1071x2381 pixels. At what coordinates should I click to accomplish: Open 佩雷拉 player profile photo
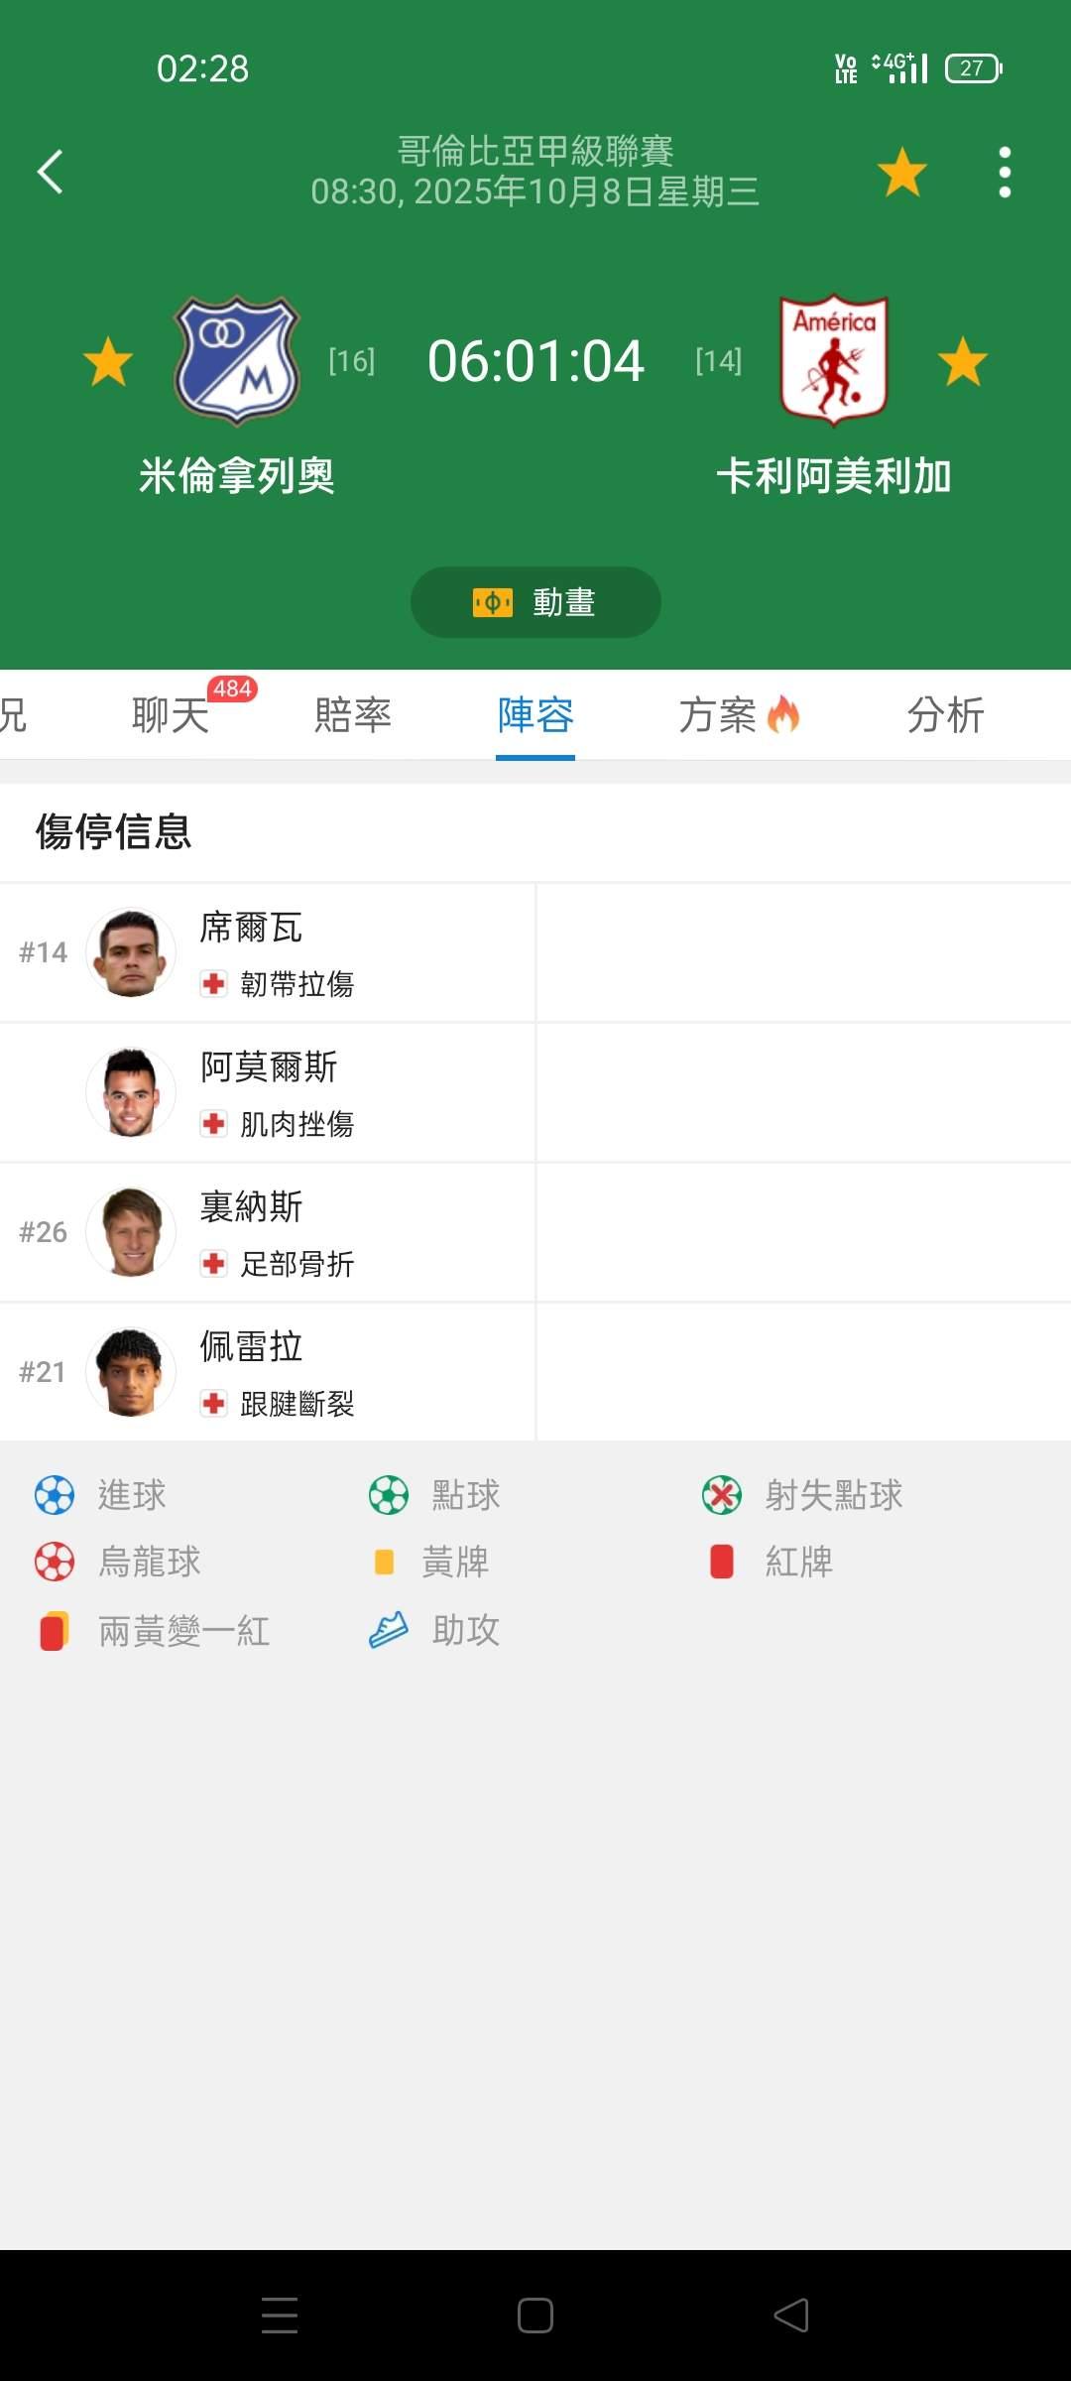(x=131, y=1372)
